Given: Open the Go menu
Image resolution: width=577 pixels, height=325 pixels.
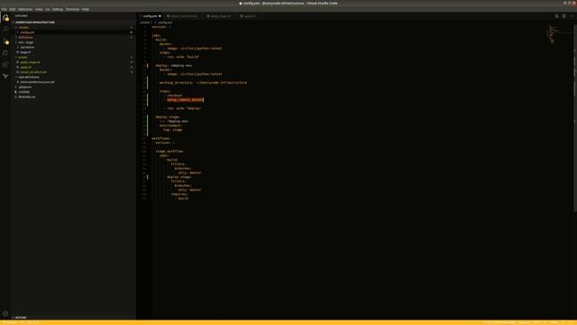Looking at the screenshot, I should click(48, 9).
